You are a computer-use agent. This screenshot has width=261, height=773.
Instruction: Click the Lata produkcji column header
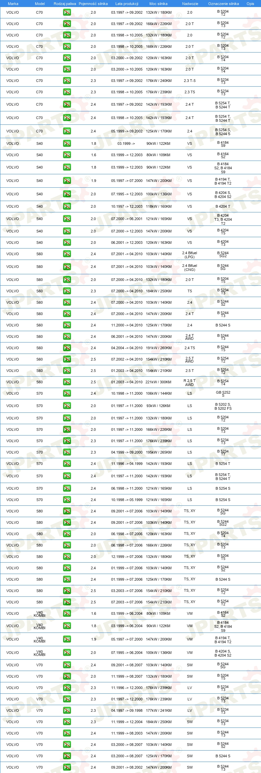pyautogui.click(x=127, y=4)
